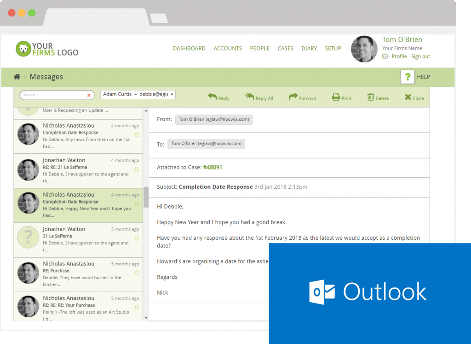Image resolution: width=471 pixels, height=344 pixels.
Task: Open Nicholas Anastasiou's RE: Purchase message
Action: point(78,275)
